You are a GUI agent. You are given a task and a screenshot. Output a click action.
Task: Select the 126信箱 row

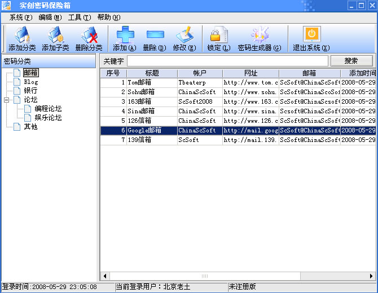click(238, 121)
